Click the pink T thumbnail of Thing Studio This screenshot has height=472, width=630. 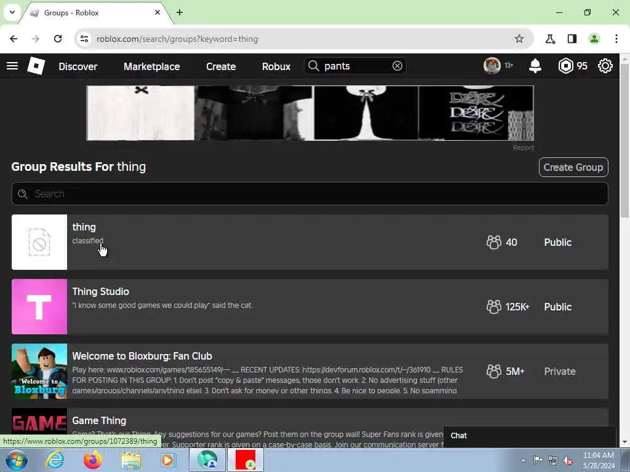coord(39,307)
